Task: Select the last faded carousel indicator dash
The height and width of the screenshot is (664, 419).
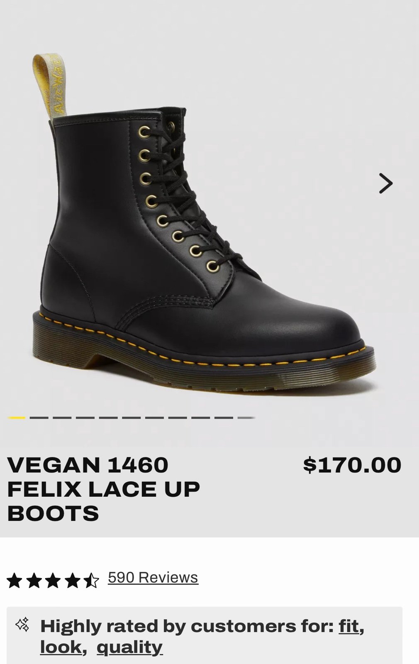Action: click(246, 417)
